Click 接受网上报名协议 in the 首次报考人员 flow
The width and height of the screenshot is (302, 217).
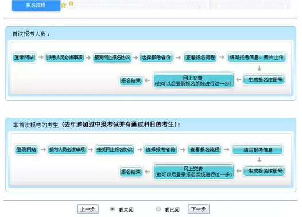tap(113, 57)
